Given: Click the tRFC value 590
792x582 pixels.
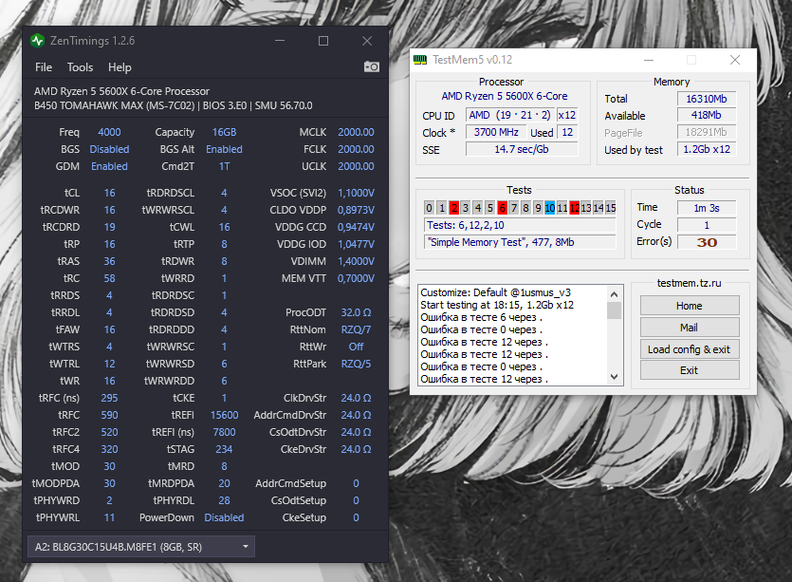Looking at the screenshot, I should (110, 415).
